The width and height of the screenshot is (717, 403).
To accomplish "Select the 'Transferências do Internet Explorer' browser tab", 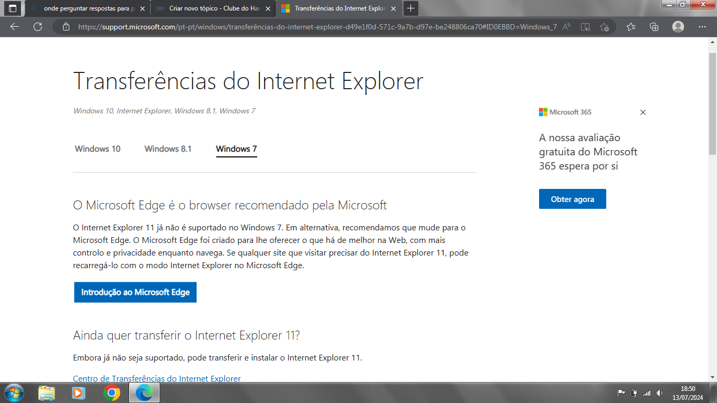I will tap(339, 8).
